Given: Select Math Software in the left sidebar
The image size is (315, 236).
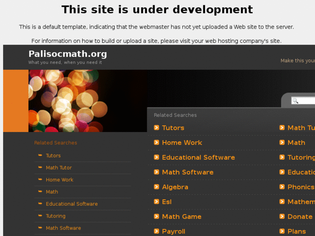Looking at the screenshot, I should click(63, 228).
